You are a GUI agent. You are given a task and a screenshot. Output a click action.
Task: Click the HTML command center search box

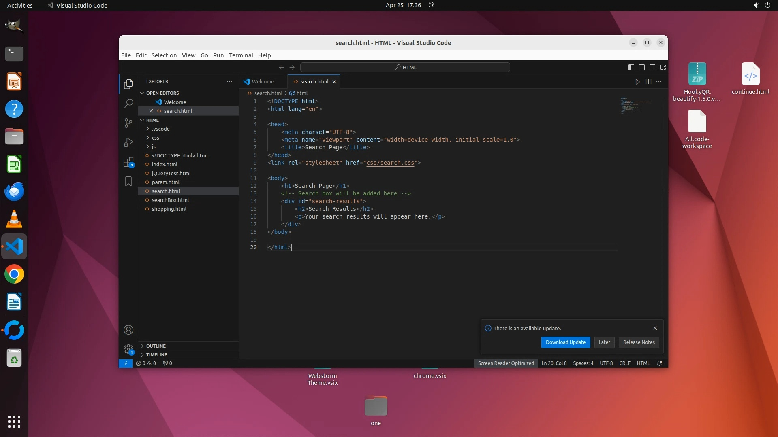coord(405,67)
